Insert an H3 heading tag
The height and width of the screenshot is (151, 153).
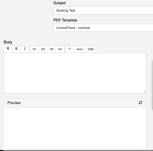[x=51, y=49]
